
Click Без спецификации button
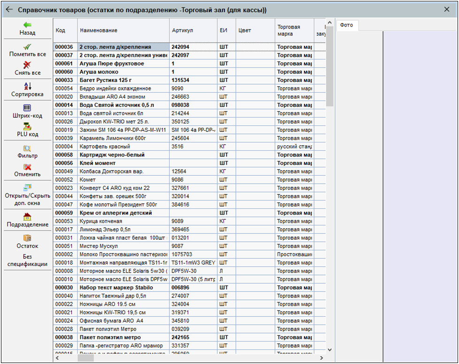(27, 260)
